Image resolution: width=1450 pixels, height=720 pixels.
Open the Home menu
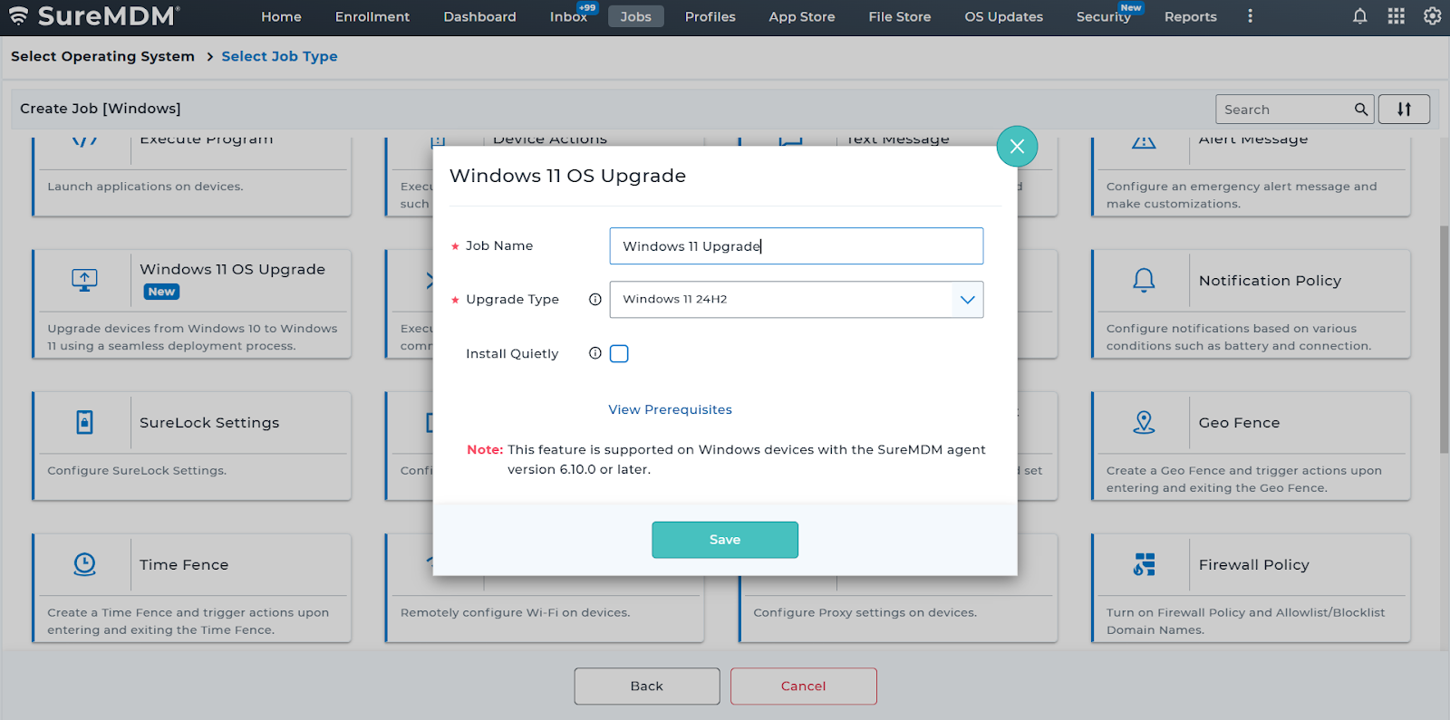click(x=281, y=16)
